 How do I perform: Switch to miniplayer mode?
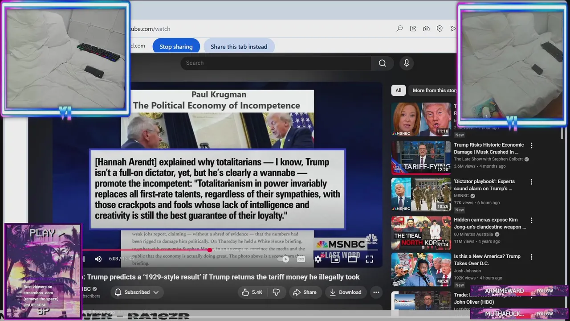coord(335,259)
